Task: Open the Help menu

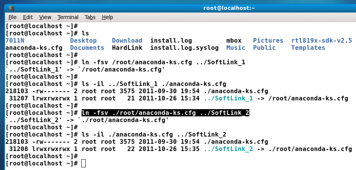Action: 107,17
